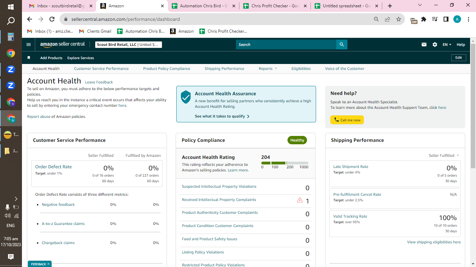Viewport: 476px width, 267px height.
Task: Open the Seller Central mail messages icon
Action: pyautogui.click(x=424, y=44)
